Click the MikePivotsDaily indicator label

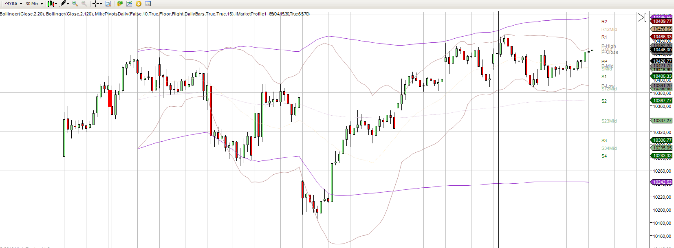(x=165, y=14)
